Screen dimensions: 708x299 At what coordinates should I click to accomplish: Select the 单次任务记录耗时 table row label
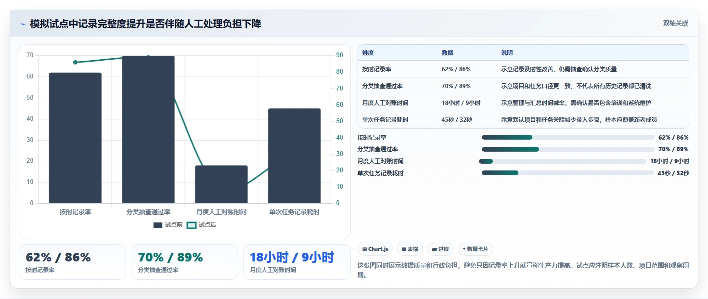tap(386, 120)
